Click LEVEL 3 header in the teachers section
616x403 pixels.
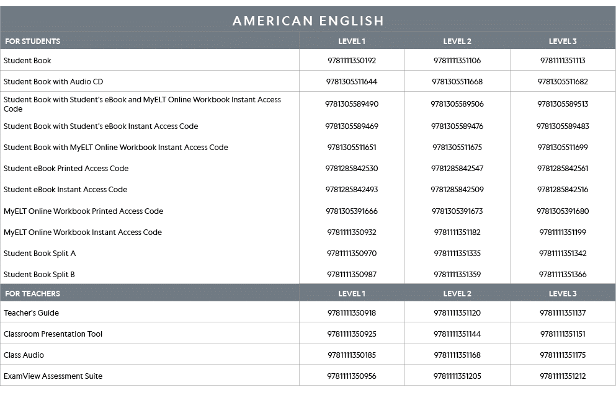point(563,293)
